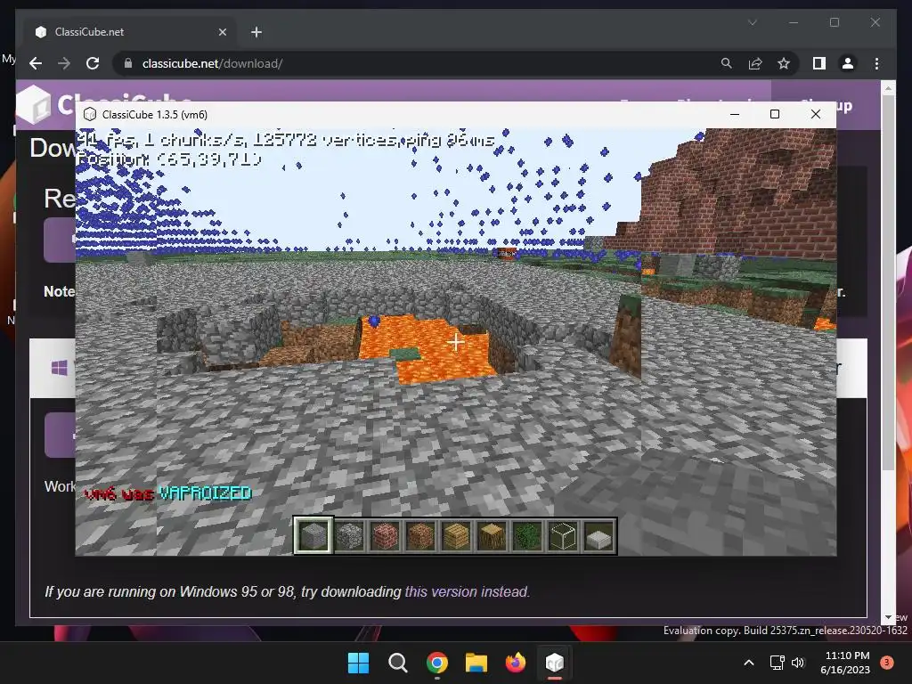Open 'this version instead' link
Viewport: 912px width, 684px height.
pos(467,591)
